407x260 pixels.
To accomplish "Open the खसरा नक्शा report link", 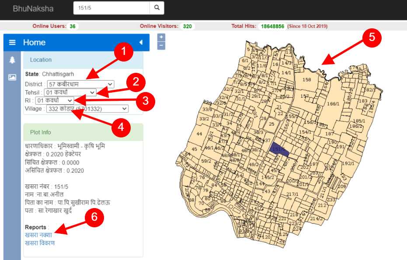I will (x=38, y=235).
